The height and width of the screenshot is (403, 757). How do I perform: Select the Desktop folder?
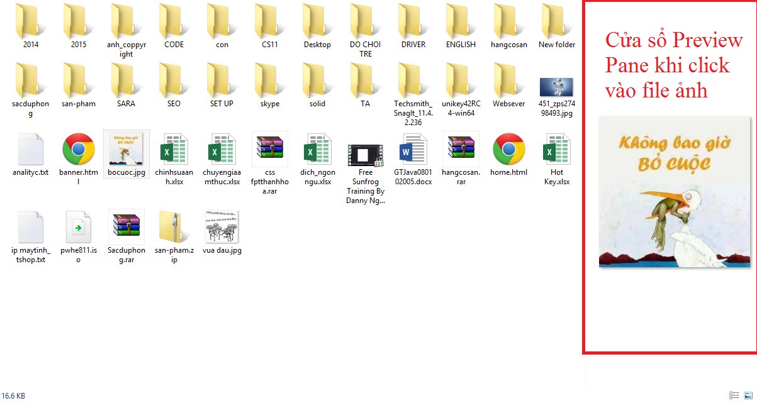click(x=317, y=26)
